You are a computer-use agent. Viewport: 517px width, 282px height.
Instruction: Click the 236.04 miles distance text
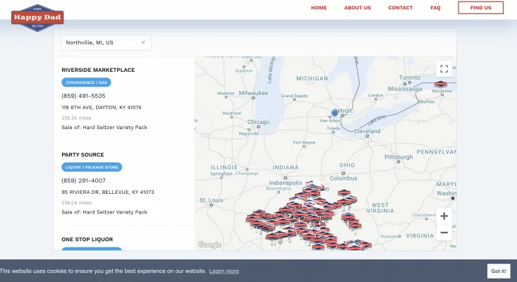click(76, 202)
